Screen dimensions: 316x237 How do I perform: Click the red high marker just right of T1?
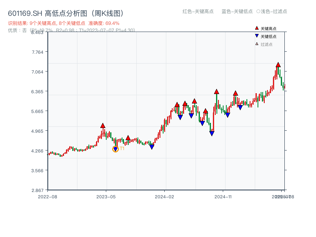(x=128, y=138)
